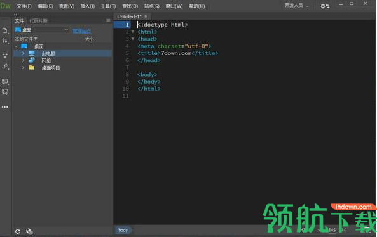Sort by the 大小 column header
Viewport: 377px width, 237px height.
click(x=90, y=39)
